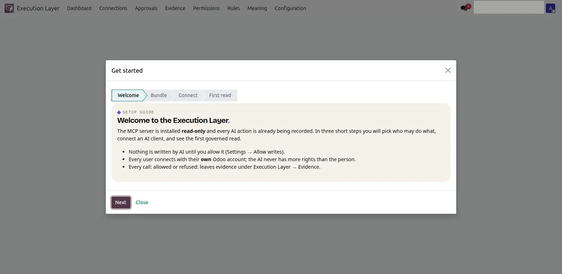This screenshot has height=274, width=562.
Task: Click the Execution Layer app logo icon
Action: (9, 8)
